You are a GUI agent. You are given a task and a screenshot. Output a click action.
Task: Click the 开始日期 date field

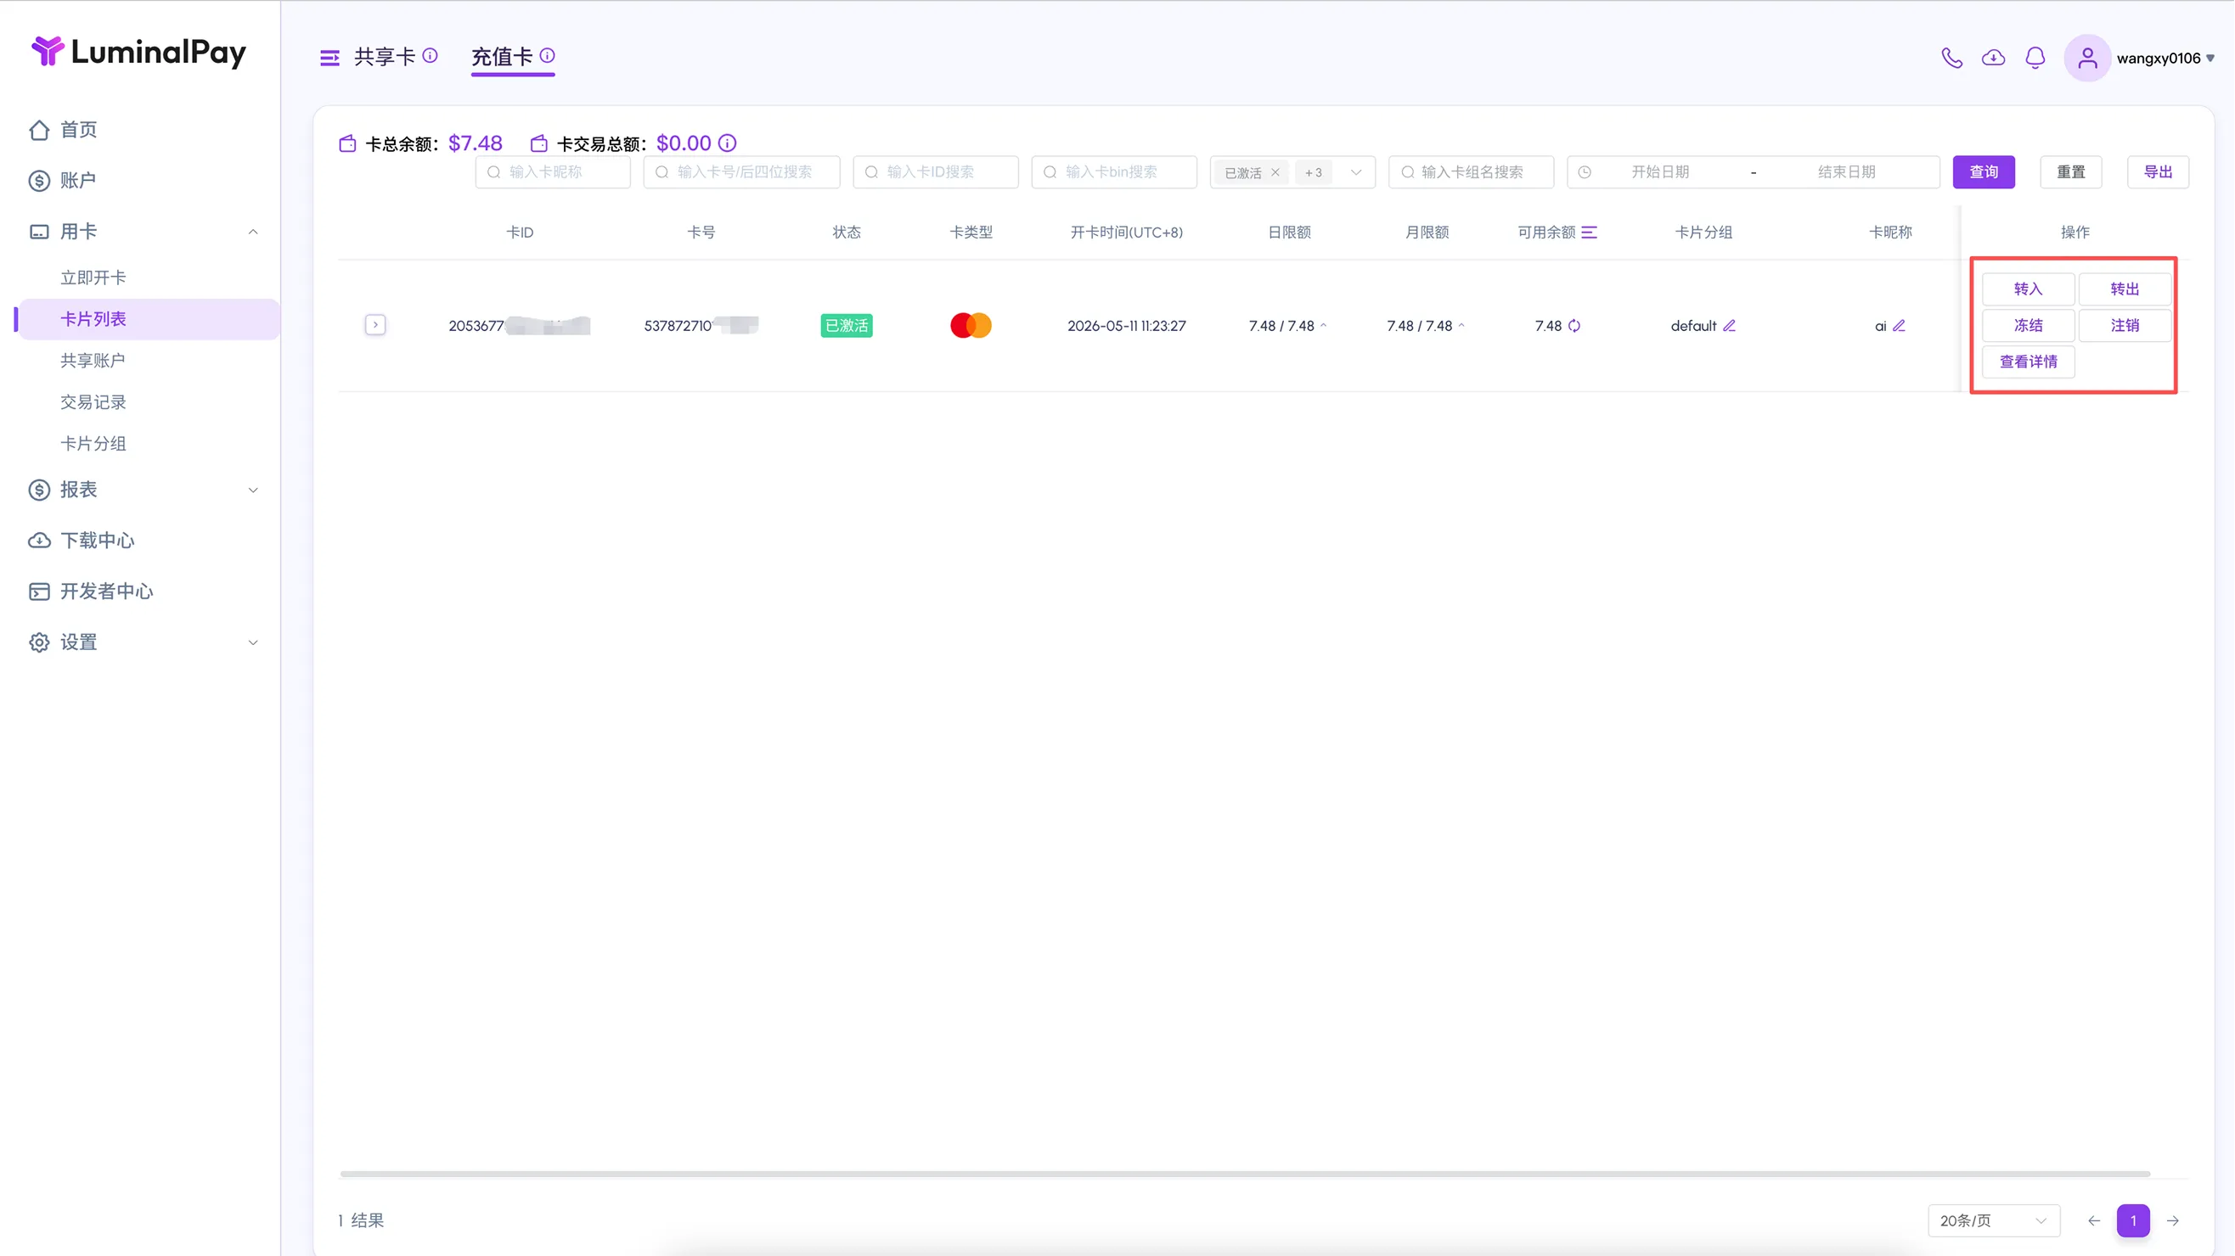[x=1659, y=172]
